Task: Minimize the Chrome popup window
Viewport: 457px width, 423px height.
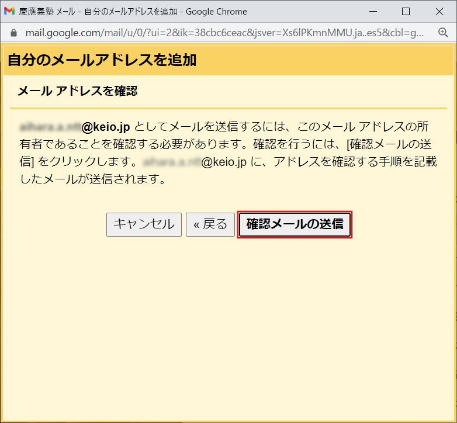Action: point(374,12)
